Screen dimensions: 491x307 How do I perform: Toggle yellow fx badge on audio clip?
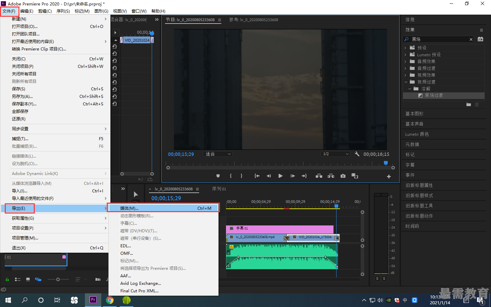click(x=231, y=247)
